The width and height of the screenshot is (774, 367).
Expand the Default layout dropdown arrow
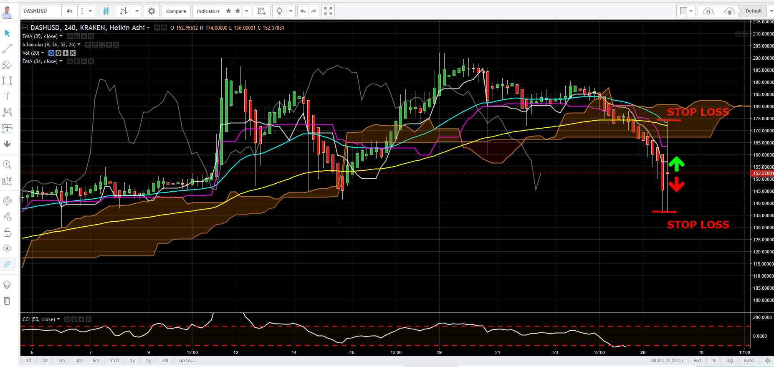point(771,11)
